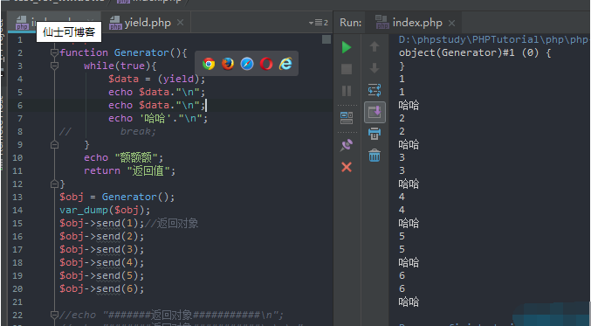Print the console output

375,134
